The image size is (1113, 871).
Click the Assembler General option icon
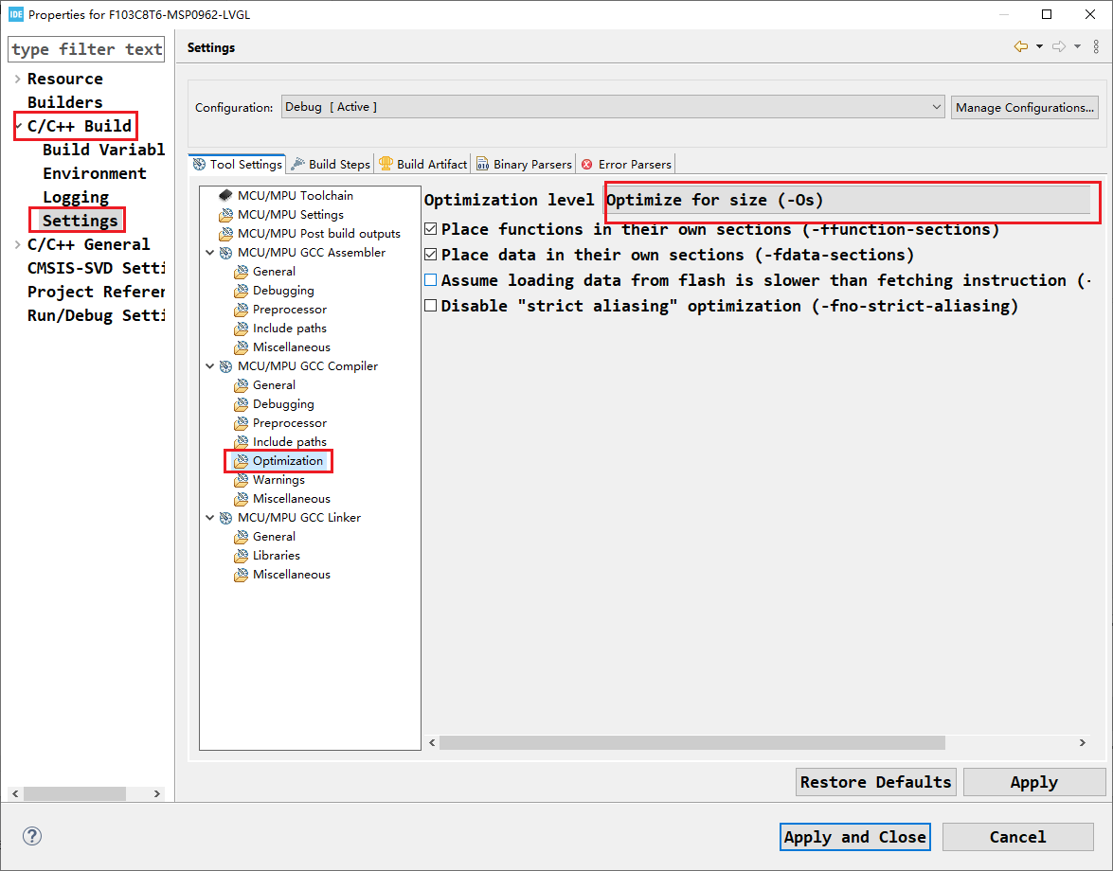tap(242, 272)
